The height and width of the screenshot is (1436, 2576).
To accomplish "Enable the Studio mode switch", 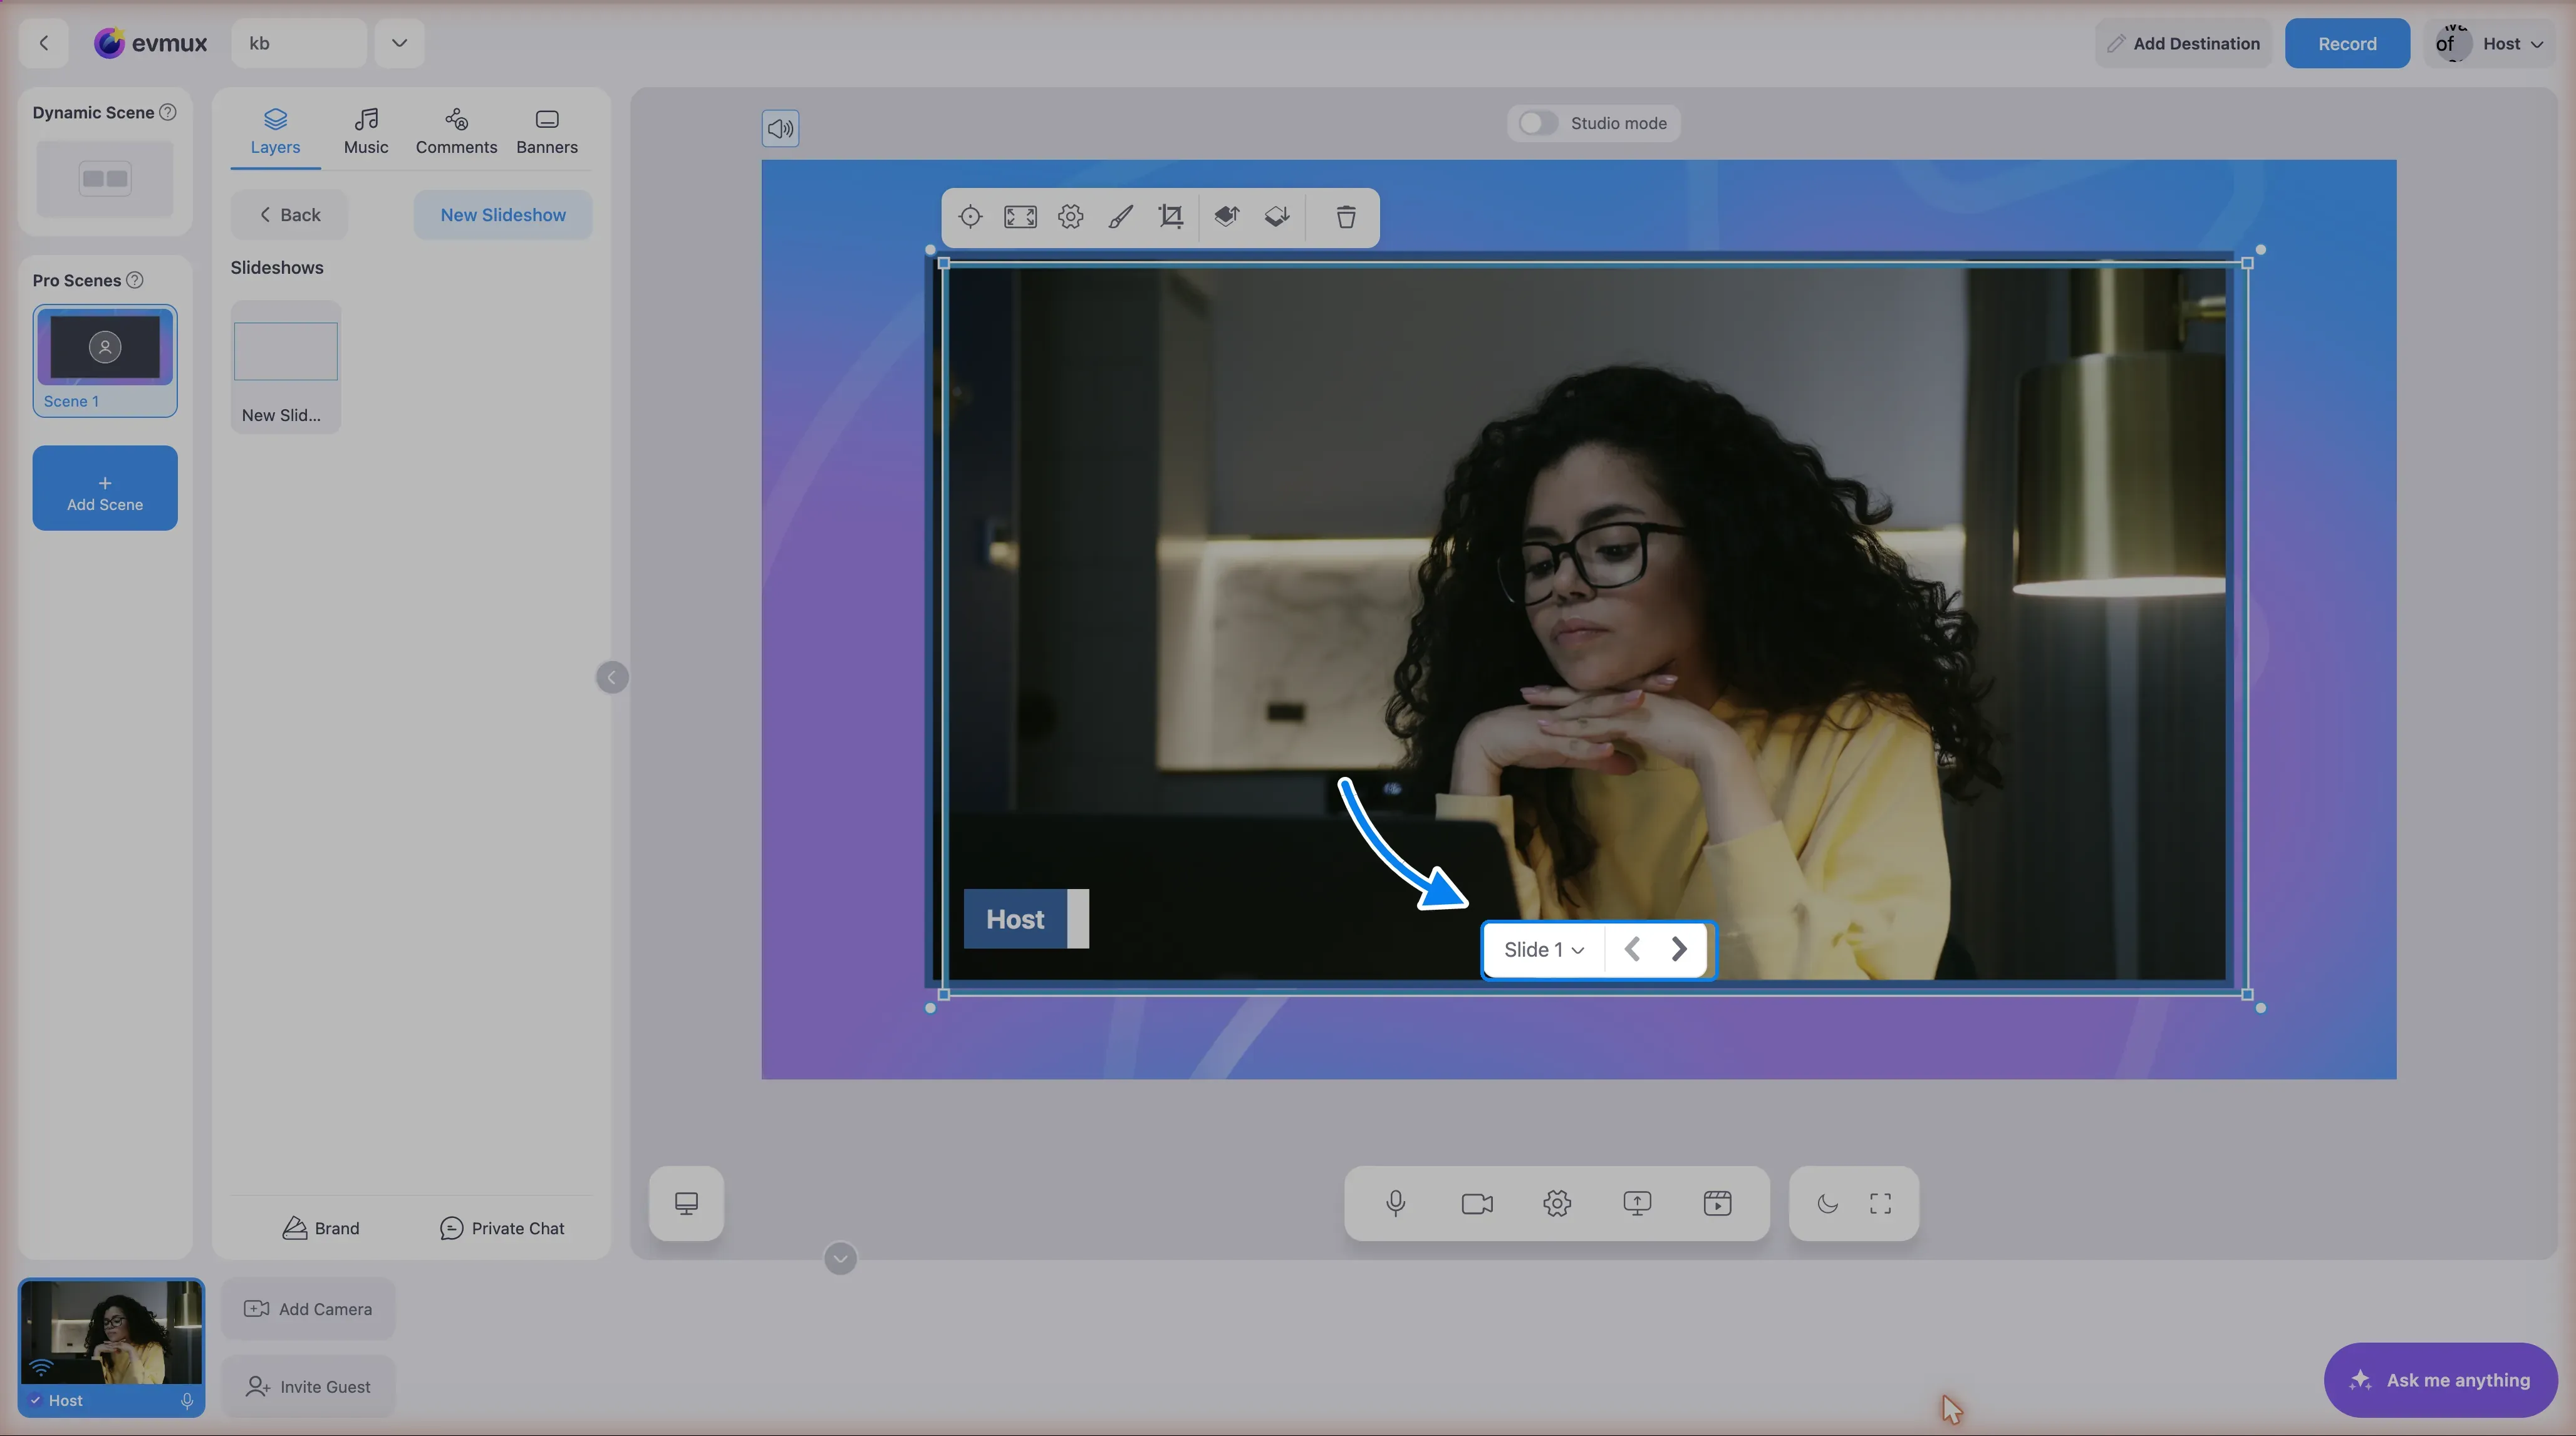I will click(1538, 123).
